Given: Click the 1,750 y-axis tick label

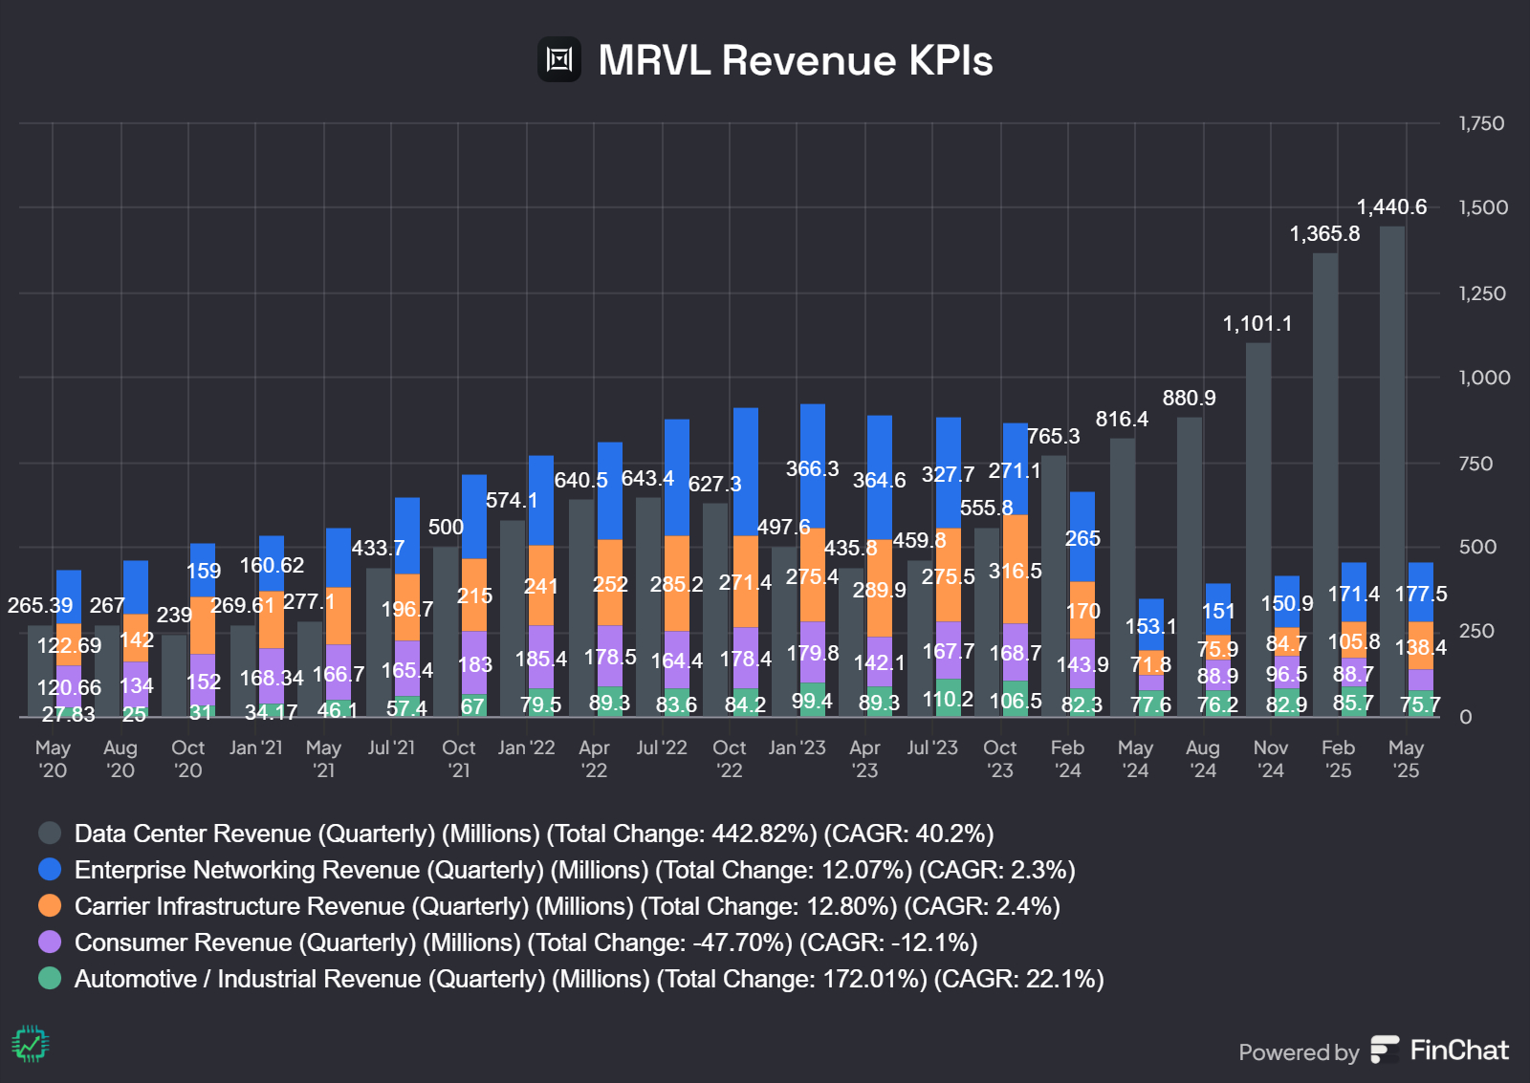Looking at the screenshot, I should point(1481,123).
